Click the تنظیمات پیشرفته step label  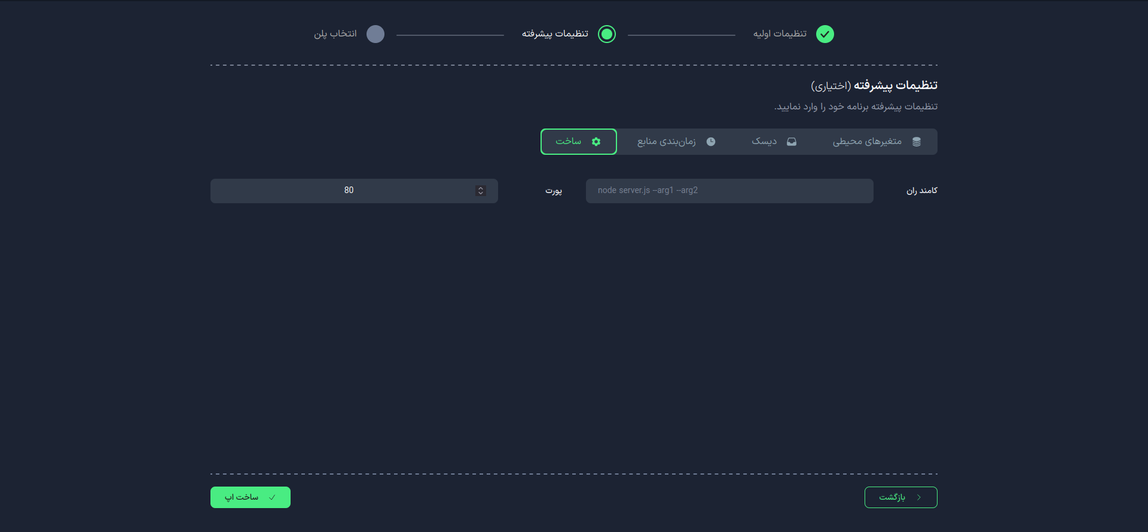pos(555,33)
